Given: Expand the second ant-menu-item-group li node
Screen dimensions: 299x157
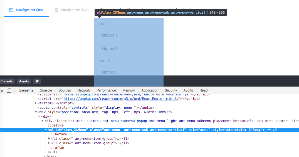Looking at the screenshot, I should pyautogui.click(x=50, y=143).
